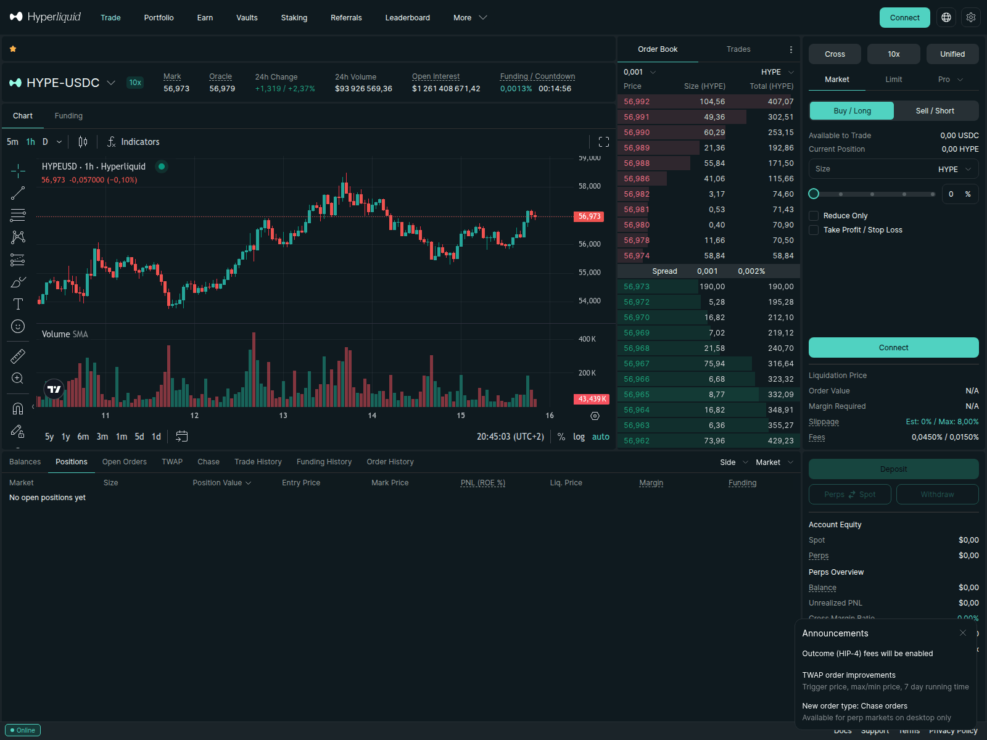Screen dimensions: 987x740
Task: Open the emoji icons tool
Action: coord(18,326)
